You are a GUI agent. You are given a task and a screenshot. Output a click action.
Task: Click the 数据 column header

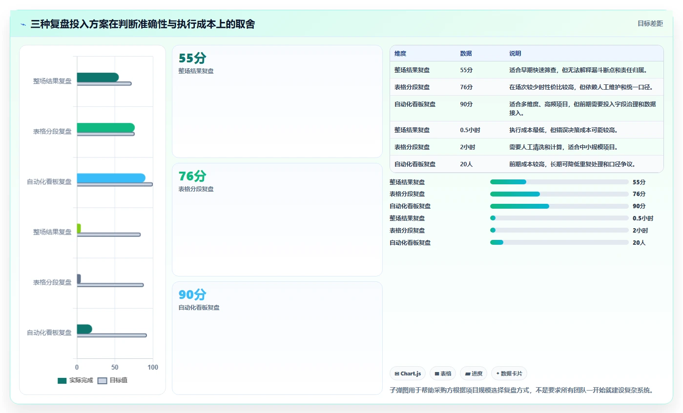click(466, 54)
